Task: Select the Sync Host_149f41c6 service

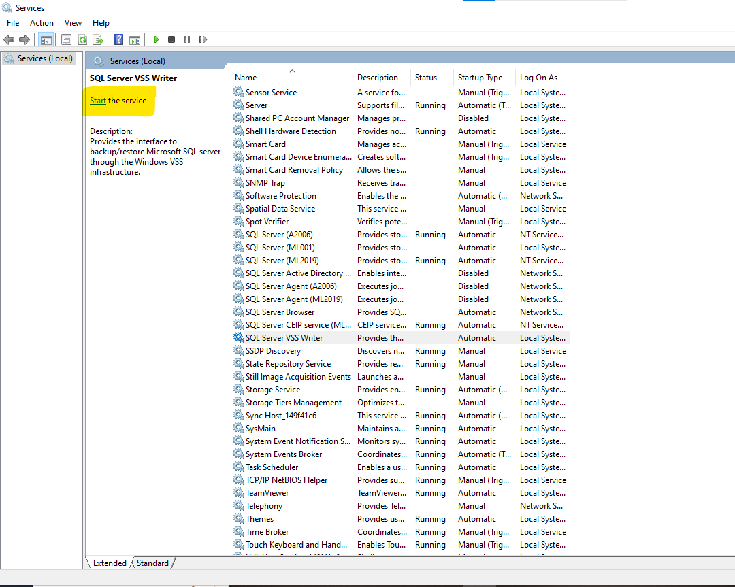Action: [402, 415]
